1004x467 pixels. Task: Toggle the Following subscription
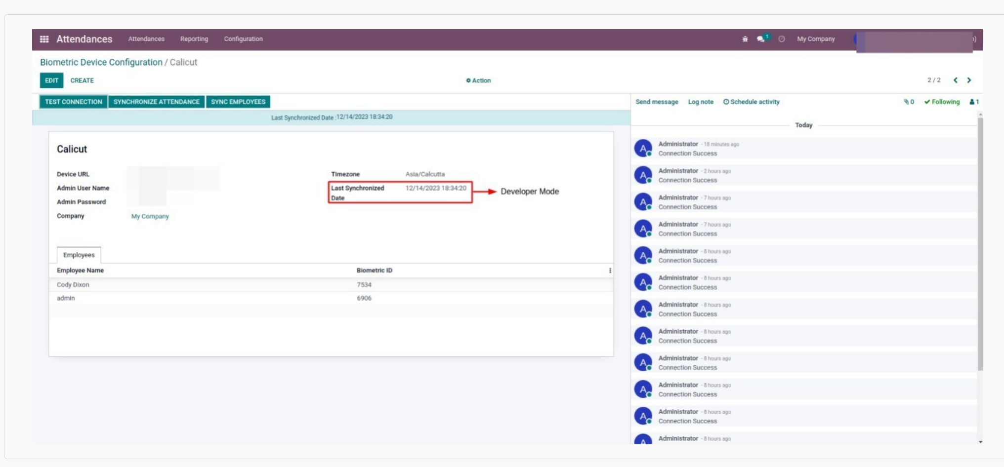pyautogui.click(x=942, y=102)
